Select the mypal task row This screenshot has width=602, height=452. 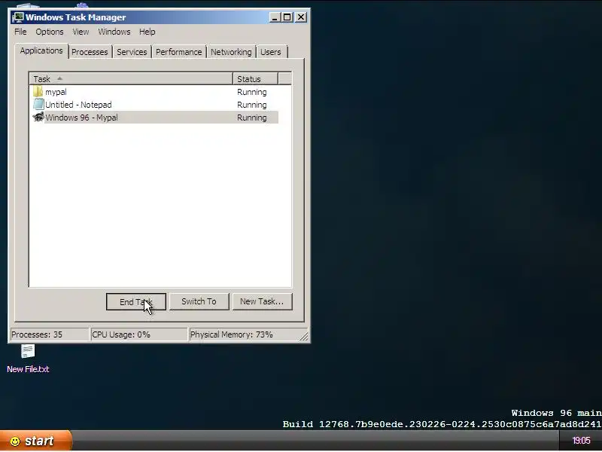(x=156, y=92)
